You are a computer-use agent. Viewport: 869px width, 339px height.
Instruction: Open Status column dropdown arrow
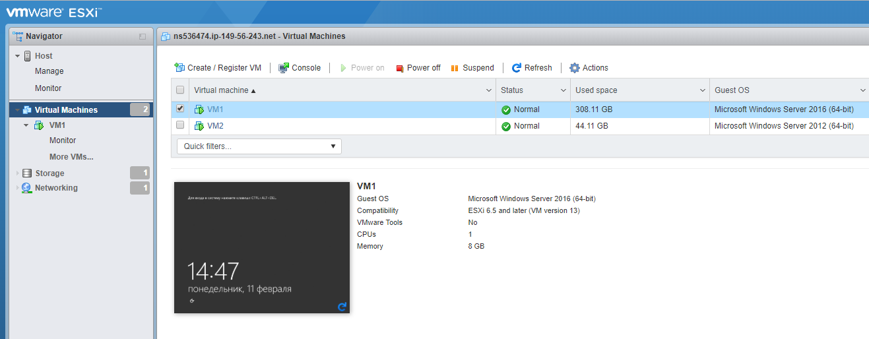563,90
